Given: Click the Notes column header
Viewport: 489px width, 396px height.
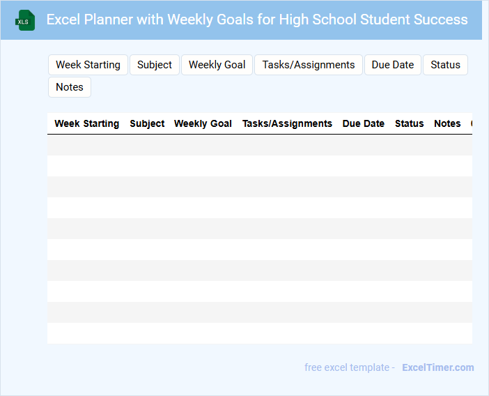Looking at the screenshot, I should (447, 123).
